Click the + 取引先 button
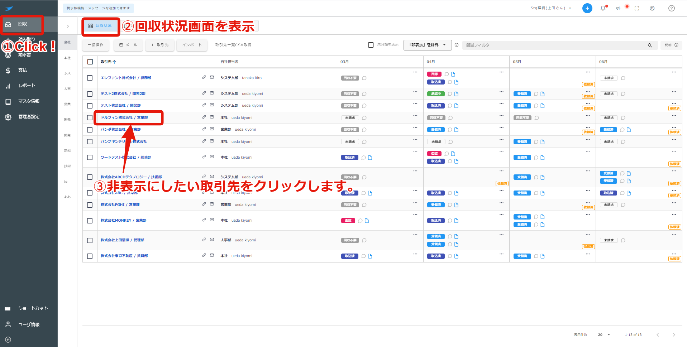The width and height of the screenshot is (687, 347). pos(160,45)
